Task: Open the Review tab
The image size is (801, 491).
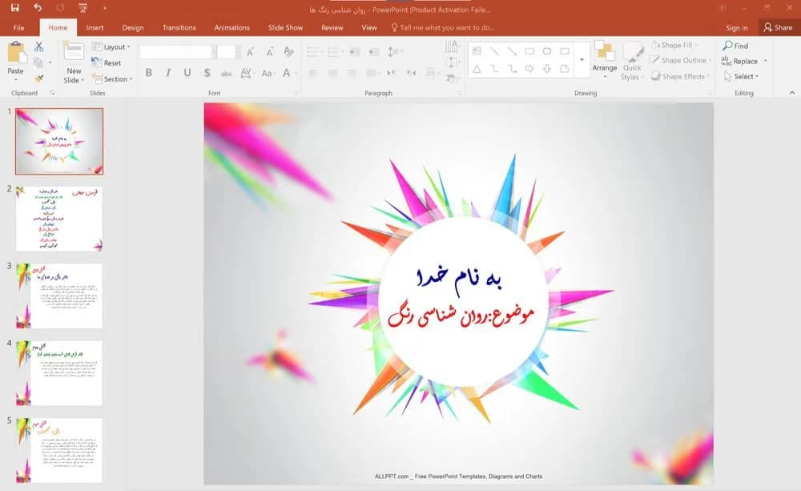Action: click(332, 27)
